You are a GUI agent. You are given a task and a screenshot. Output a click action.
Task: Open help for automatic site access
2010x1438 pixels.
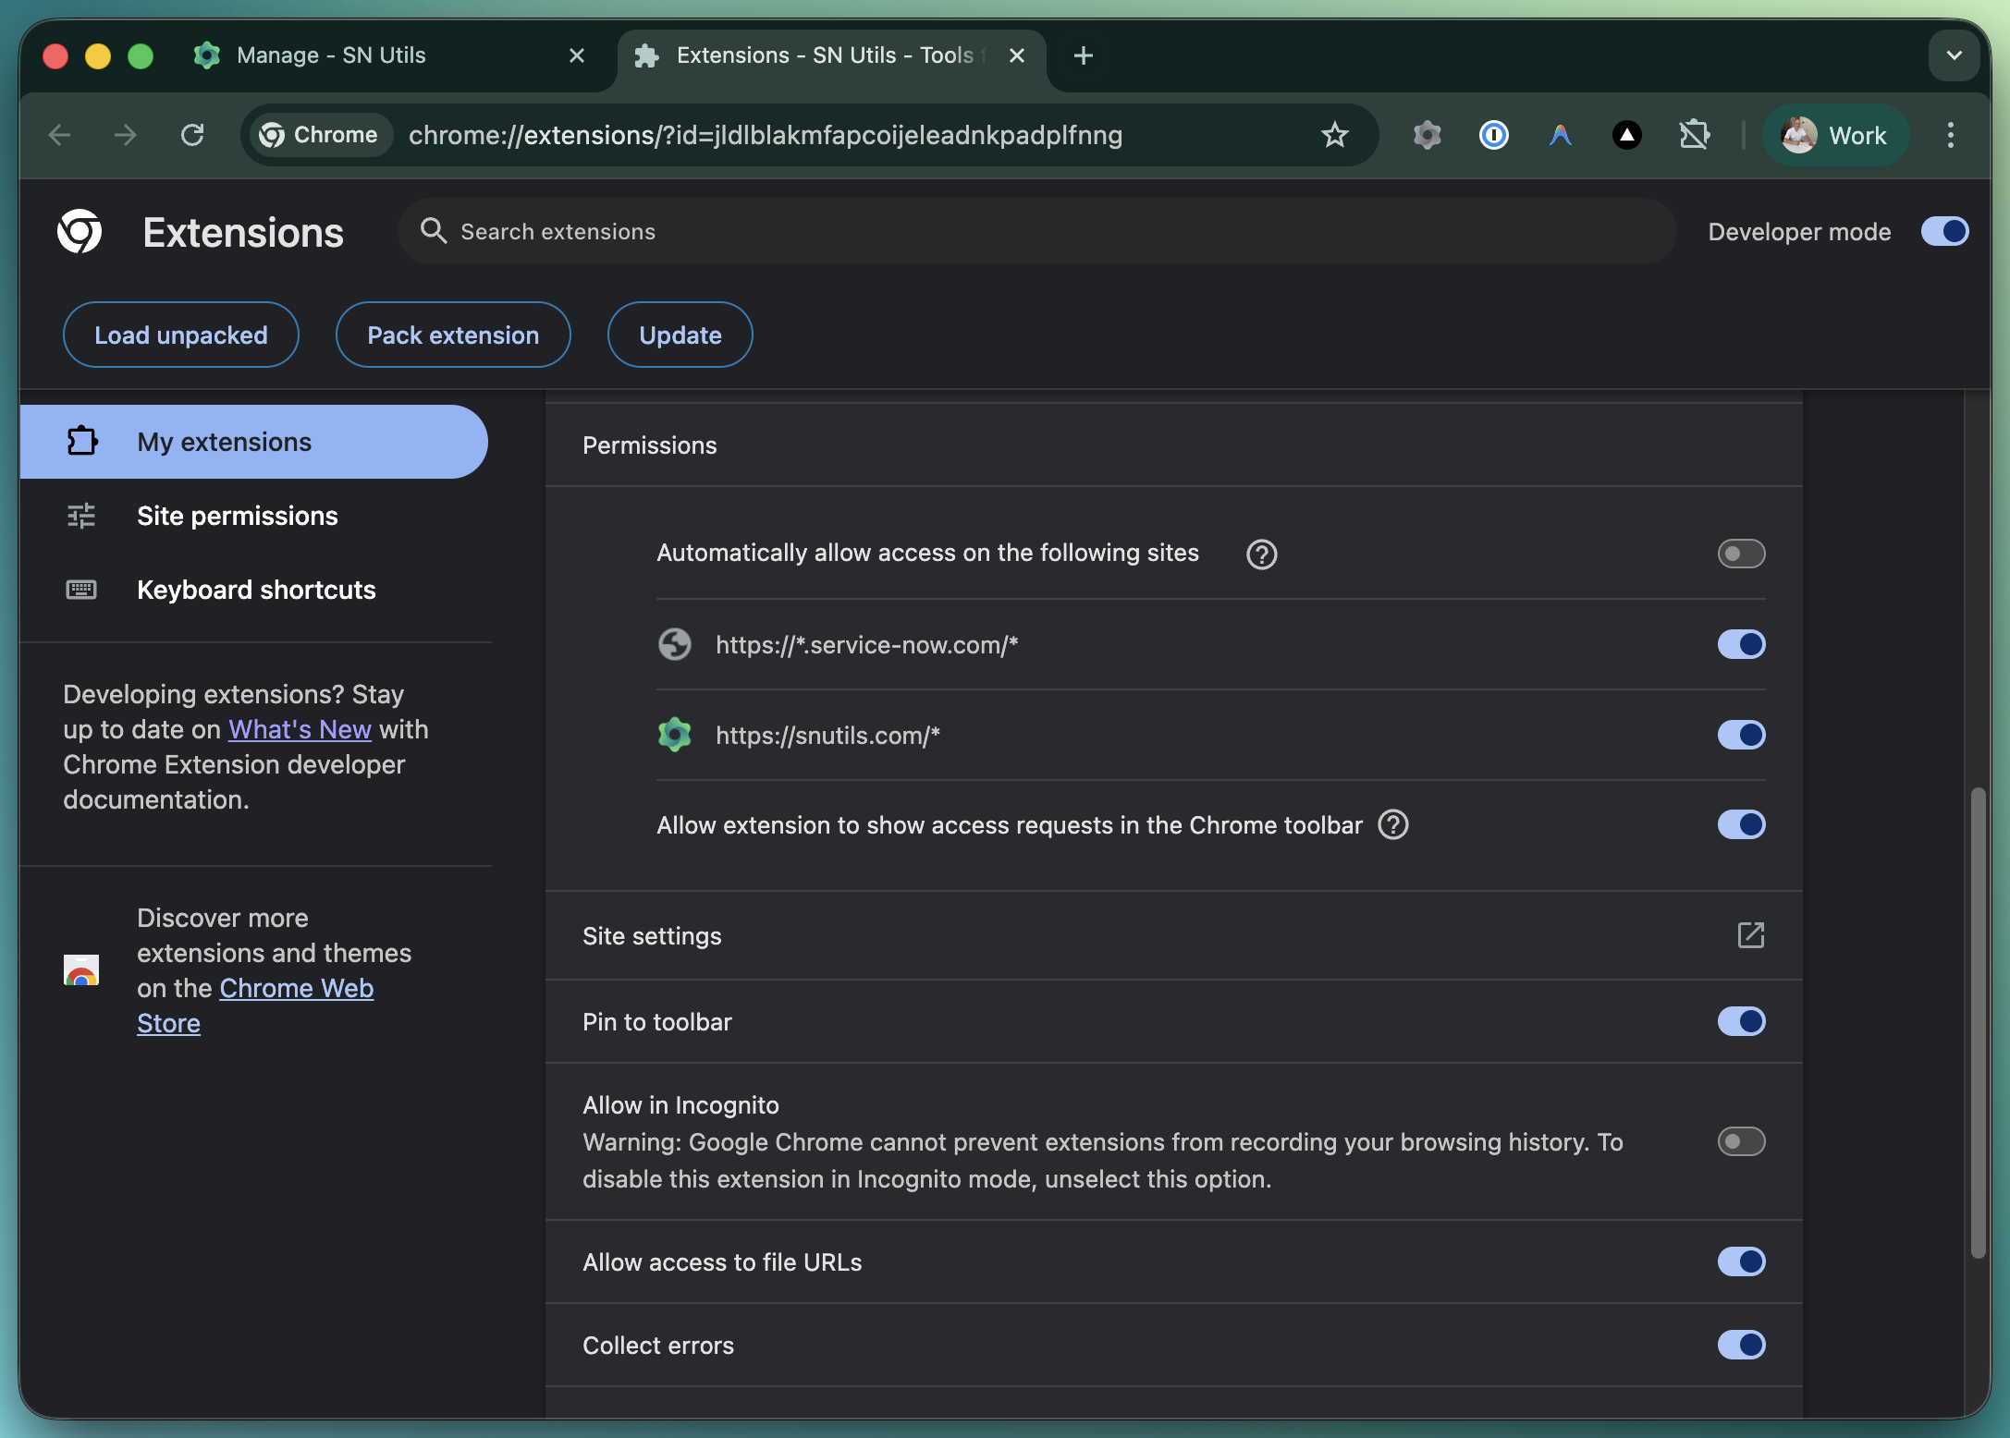click(x=1261, y=554)
